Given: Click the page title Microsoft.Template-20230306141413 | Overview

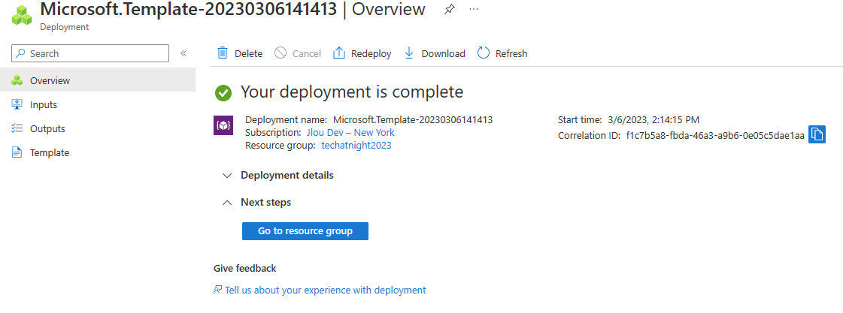Looking at the screenshot, I should tap(233, 9).
